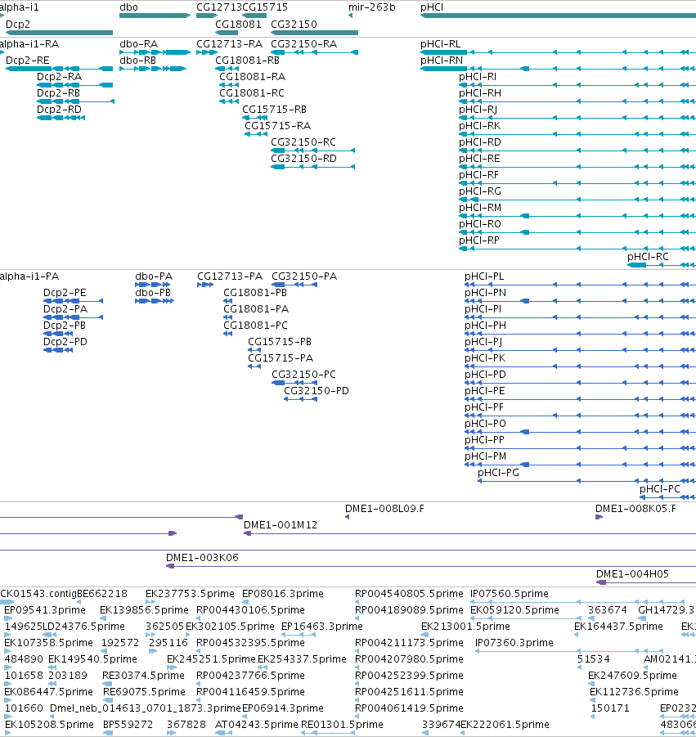The width and height of the screenshot is (696, 737).
Task: Click protein label Dcp2-PE
Action: [x=65, y=292]
